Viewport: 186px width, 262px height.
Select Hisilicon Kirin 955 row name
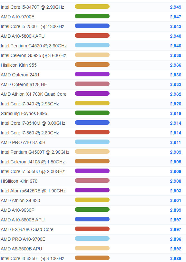[x=19, y=65]
